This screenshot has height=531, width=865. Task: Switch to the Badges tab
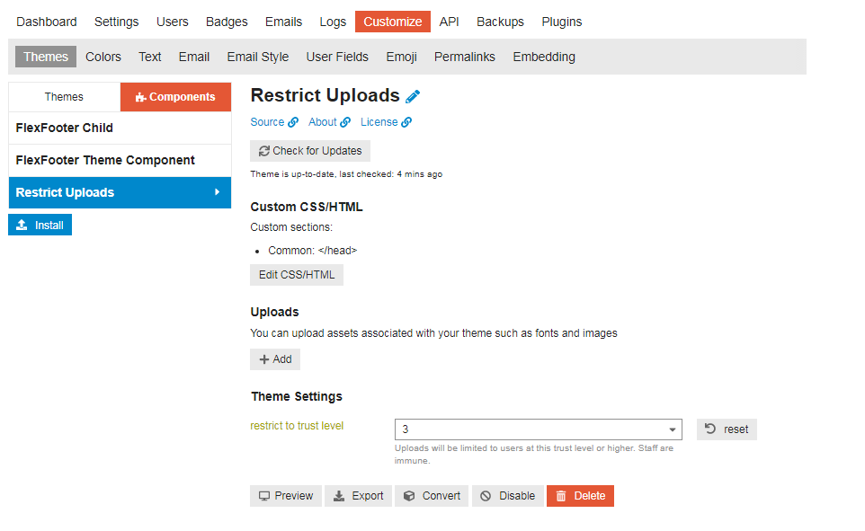pos(227,22)
